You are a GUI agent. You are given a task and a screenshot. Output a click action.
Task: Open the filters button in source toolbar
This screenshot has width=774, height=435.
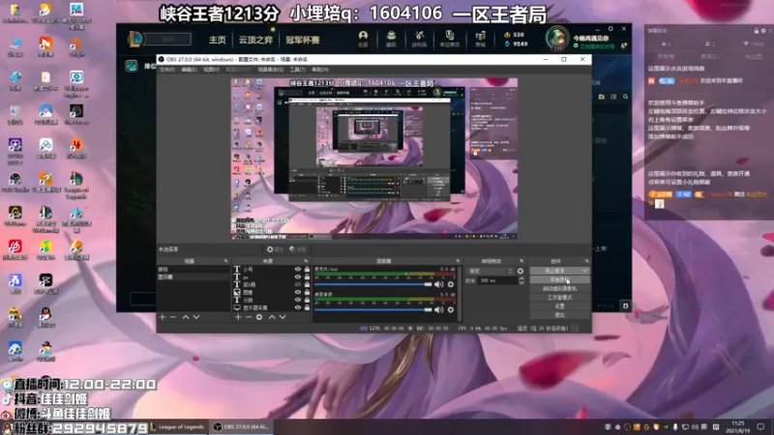pyautogui.click(x=298, y=249)
